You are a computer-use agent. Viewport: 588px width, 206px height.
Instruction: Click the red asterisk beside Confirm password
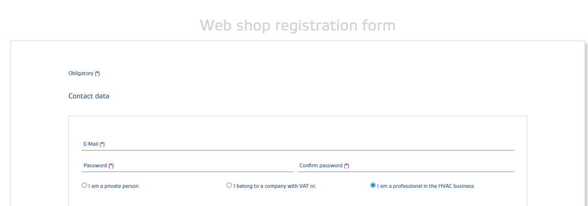coord(347,165)
